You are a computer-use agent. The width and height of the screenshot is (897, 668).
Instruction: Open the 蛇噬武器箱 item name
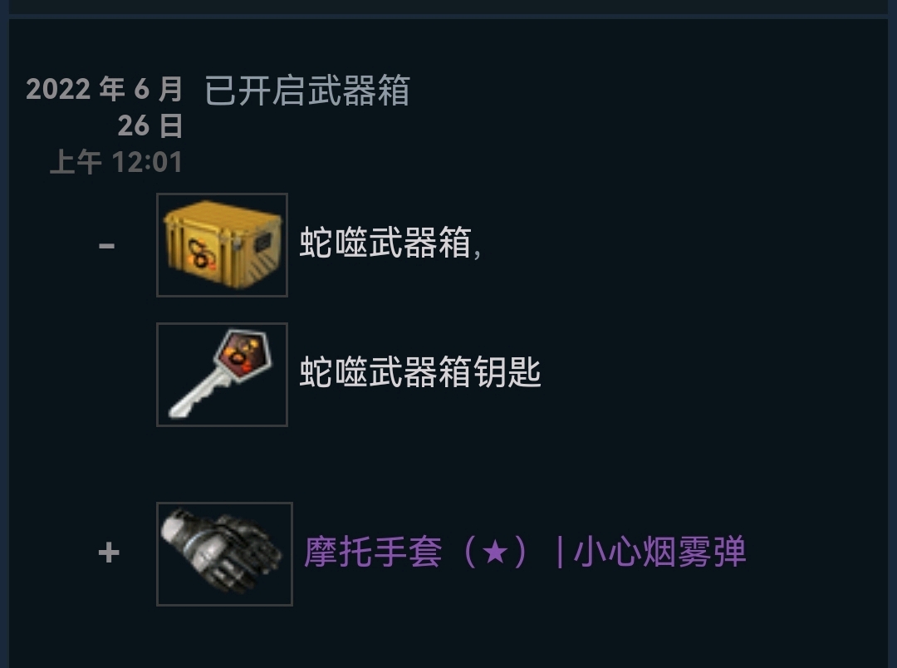(x=385, y=243)
